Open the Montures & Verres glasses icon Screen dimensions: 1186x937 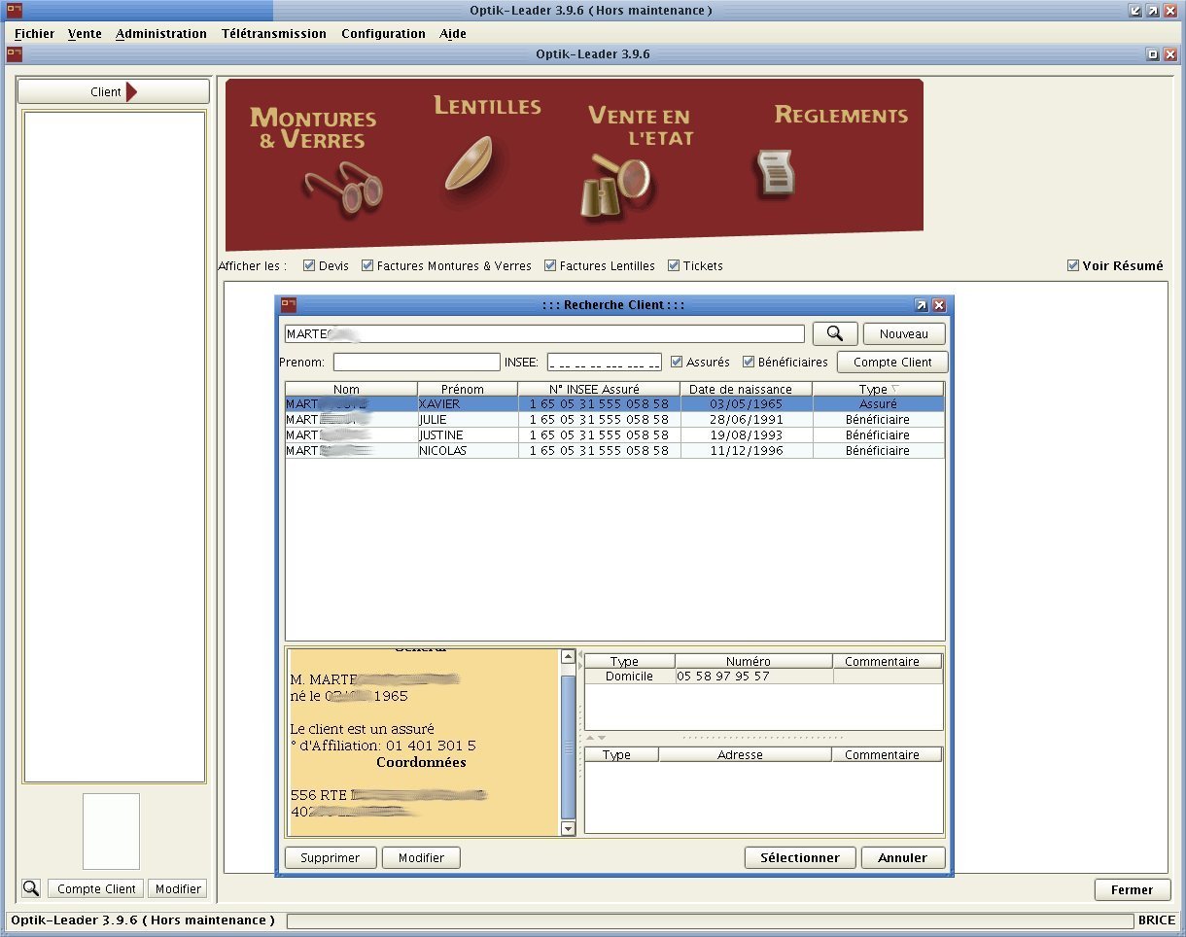point(343,190)
